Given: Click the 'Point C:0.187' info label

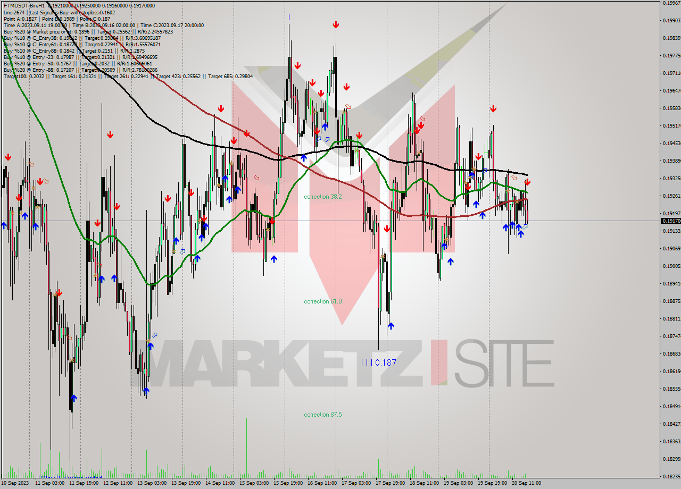Looking at the screenshot, I should pyautogui.click(x=95, y=19).
